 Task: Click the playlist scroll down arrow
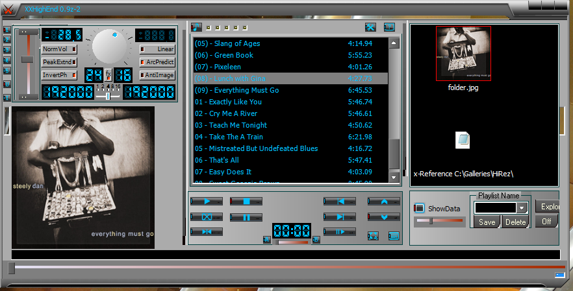394,178
